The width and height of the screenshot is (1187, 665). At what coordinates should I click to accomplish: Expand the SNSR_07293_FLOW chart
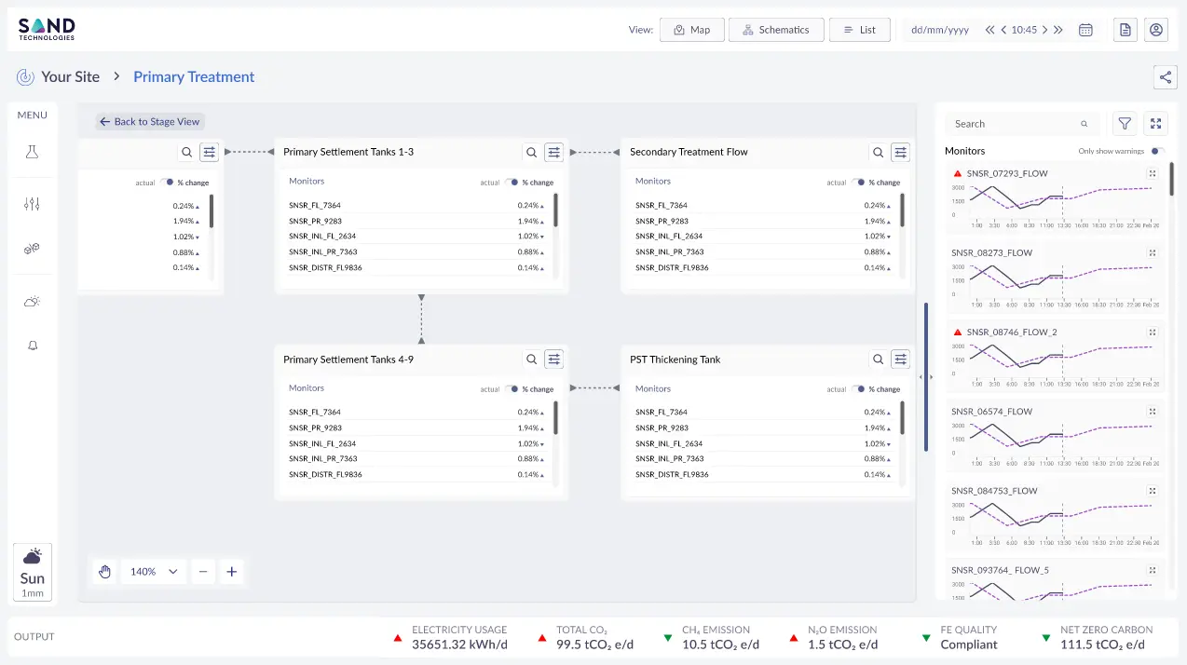point(1153,173)
